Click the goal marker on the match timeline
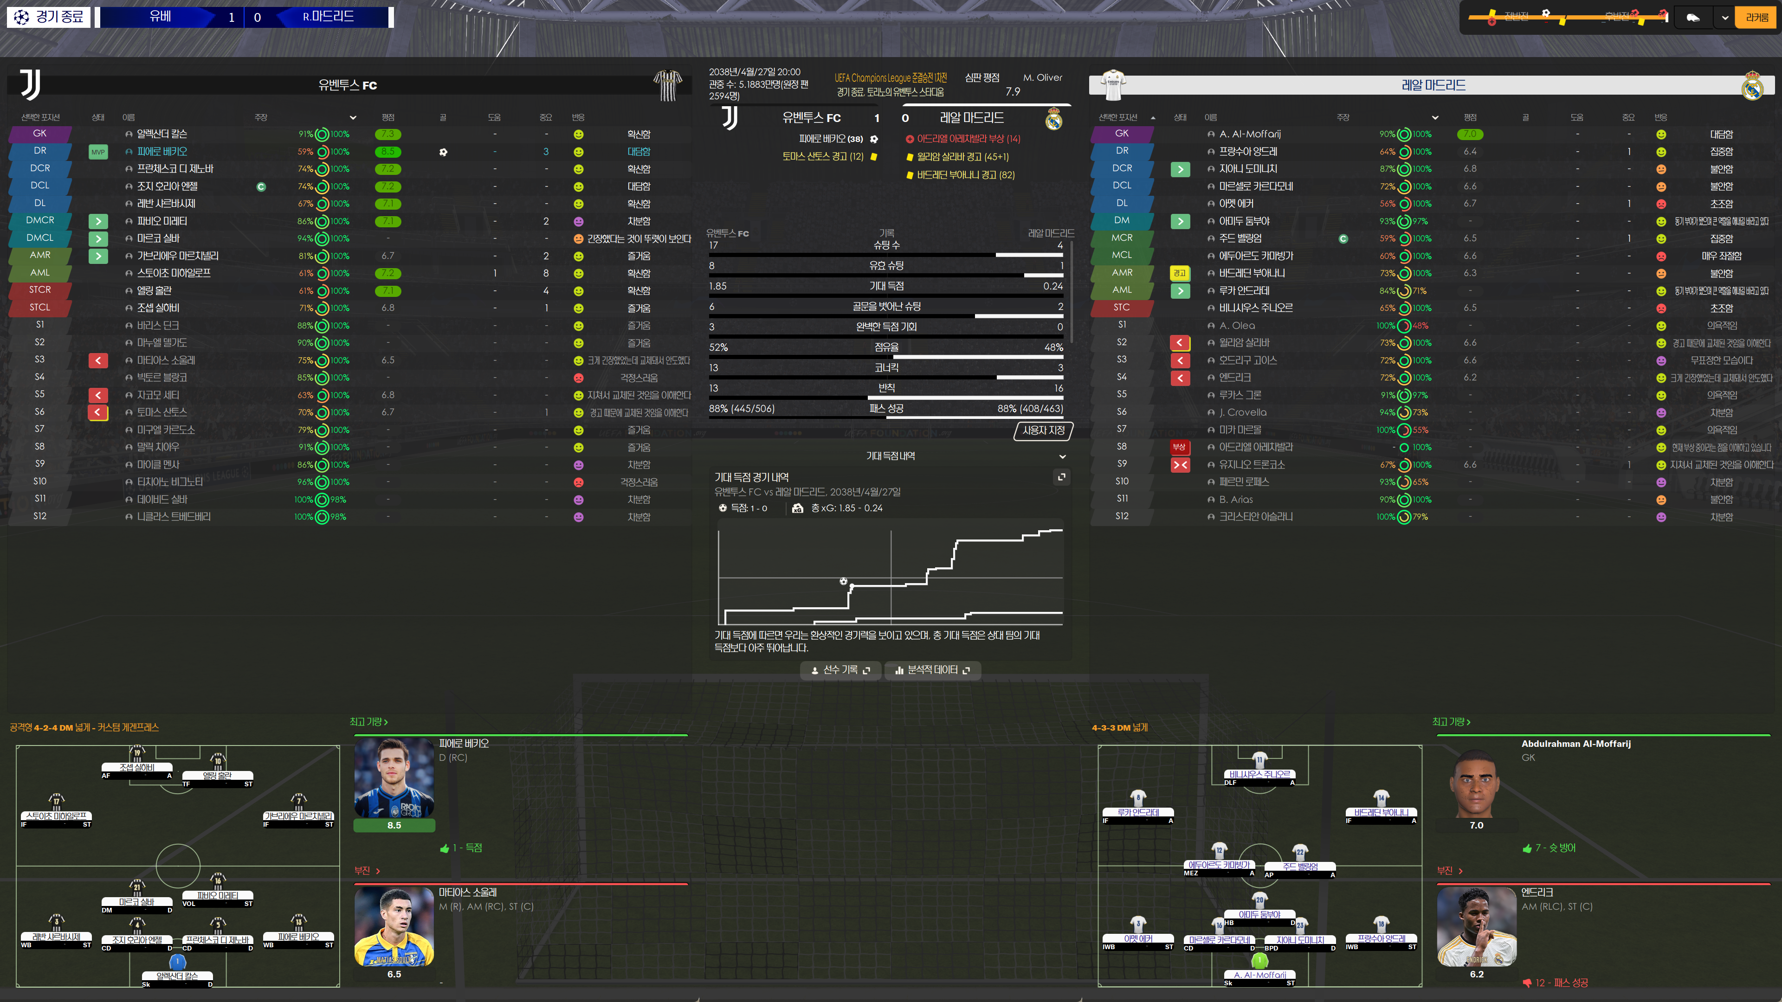This screenshot has width=1782, height=1002. point(1546,13)
